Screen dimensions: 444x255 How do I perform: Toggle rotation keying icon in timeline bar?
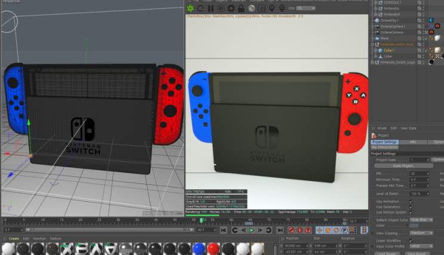336,230
